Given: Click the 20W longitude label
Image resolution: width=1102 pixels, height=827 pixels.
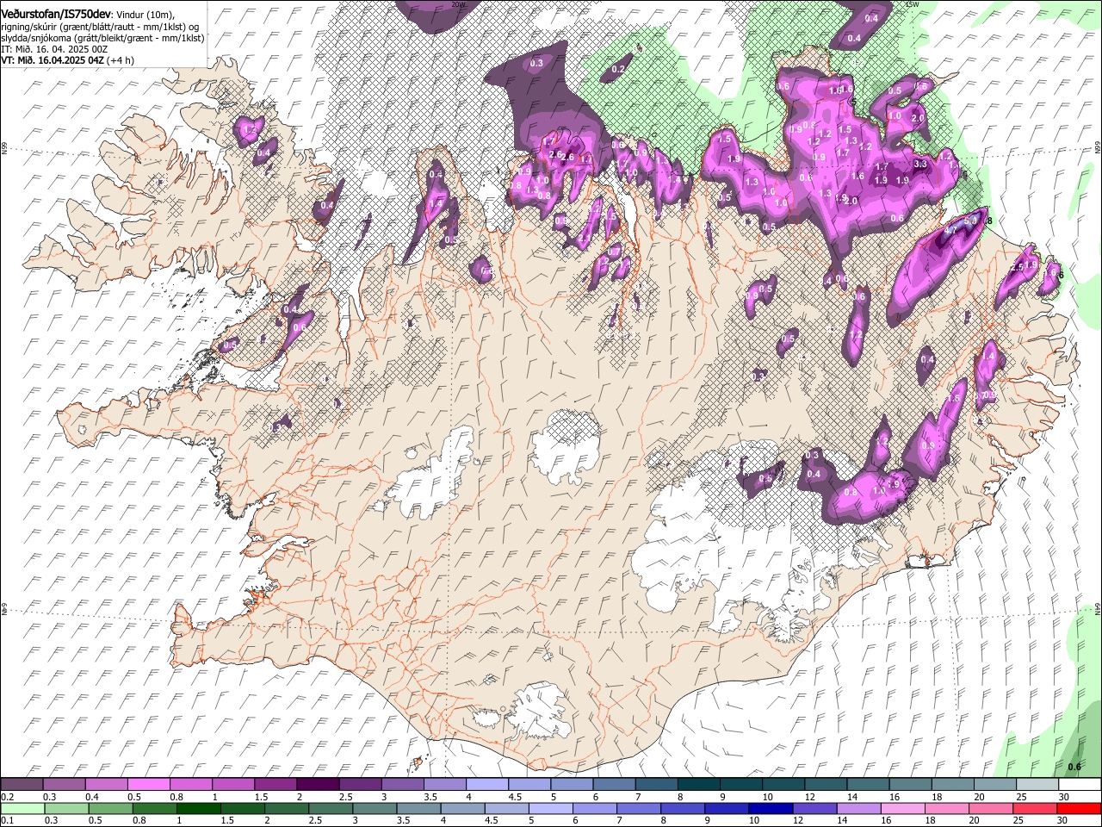Looking at the screenshot, I should [458, 4].
